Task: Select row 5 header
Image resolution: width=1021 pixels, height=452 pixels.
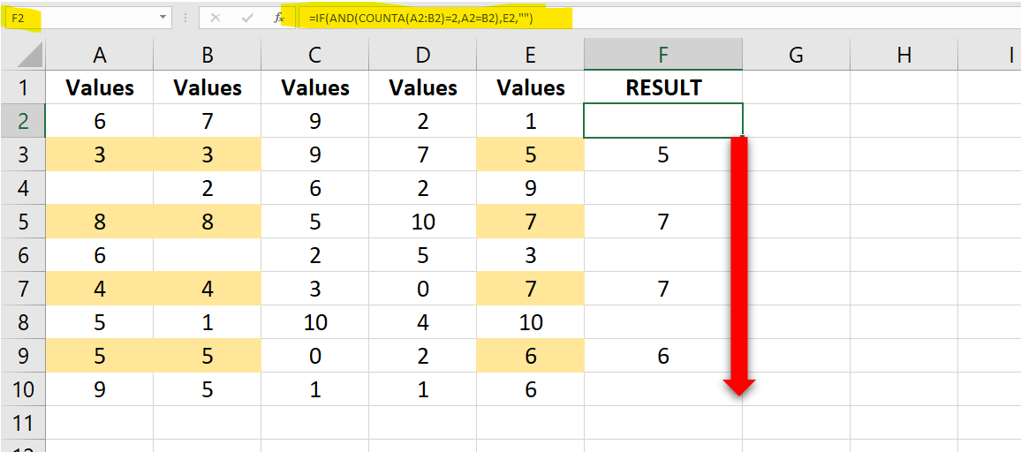Action: [x=23, y=222]
